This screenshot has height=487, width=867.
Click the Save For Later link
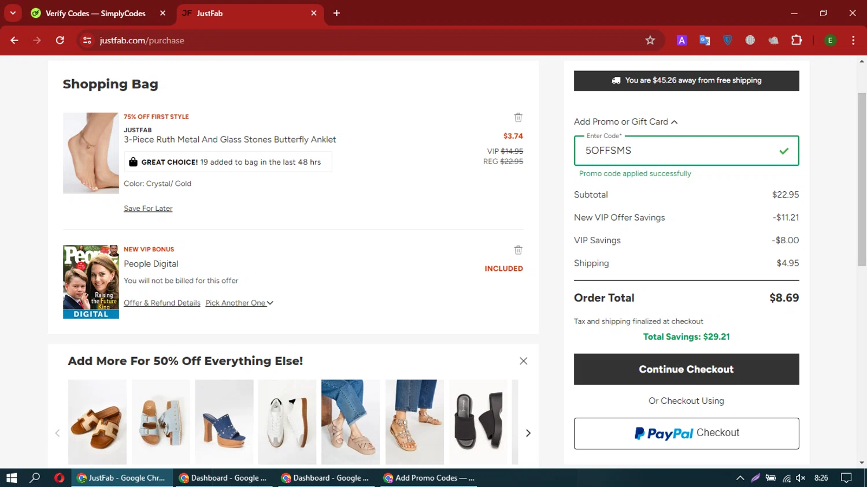[x=148, y=209]
